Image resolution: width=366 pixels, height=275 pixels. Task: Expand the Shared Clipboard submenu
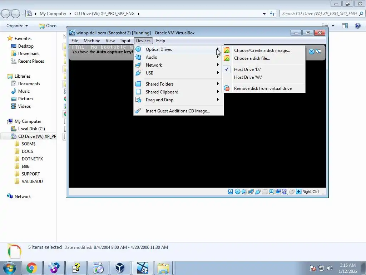click(x=179, y=92)
